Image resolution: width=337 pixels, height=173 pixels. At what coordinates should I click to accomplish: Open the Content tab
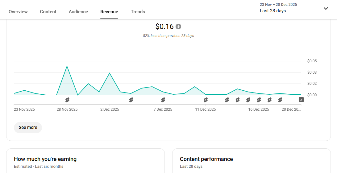48,12
